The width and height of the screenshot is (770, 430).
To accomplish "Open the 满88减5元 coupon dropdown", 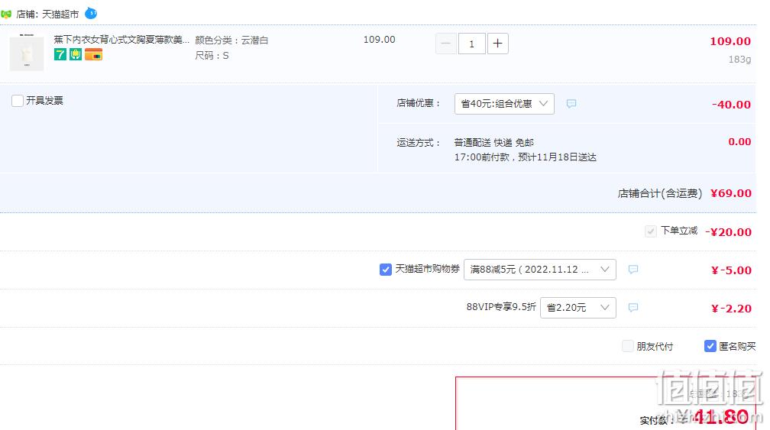I will click(x=539, y=270).
